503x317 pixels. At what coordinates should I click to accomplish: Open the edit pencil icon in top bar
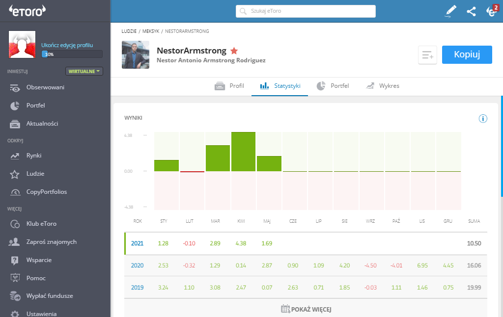451,11
